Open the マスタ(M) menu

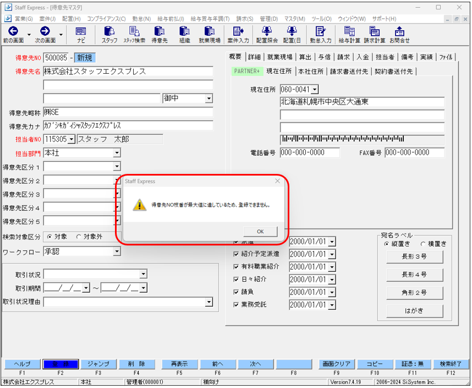(295, 19)
